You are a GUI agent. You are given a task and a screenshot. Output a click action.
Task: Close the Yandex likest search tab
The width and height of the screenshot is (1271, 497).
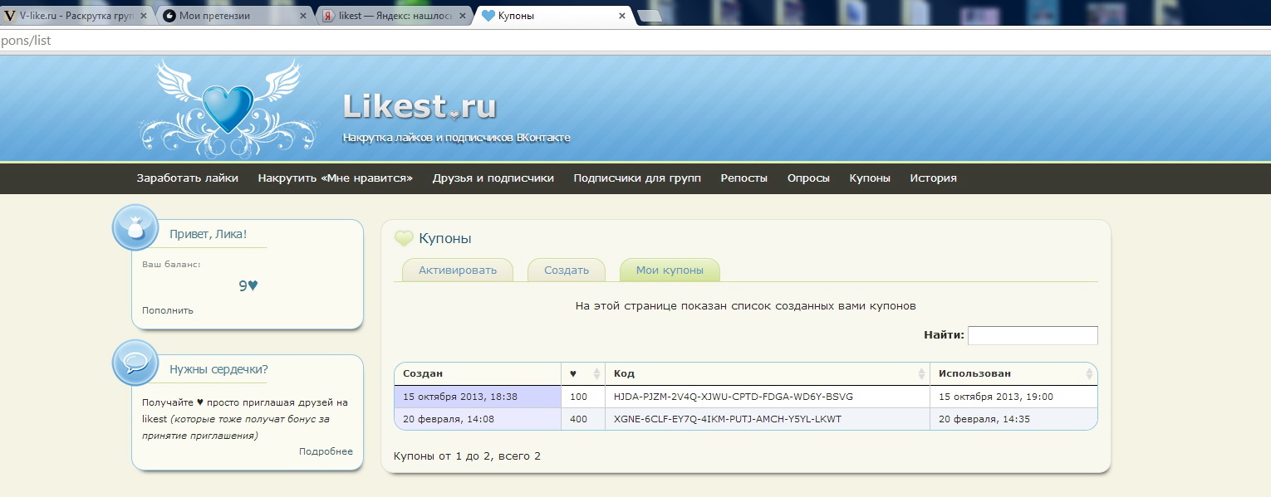462,16
